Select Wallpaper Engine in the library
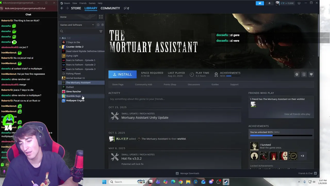 [x=75, y=100]
